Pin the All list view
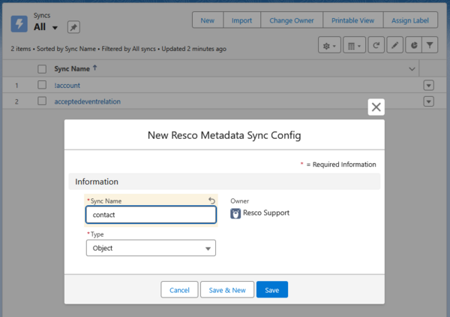Viewport: 450px width, 317px height. click(74, 28)
